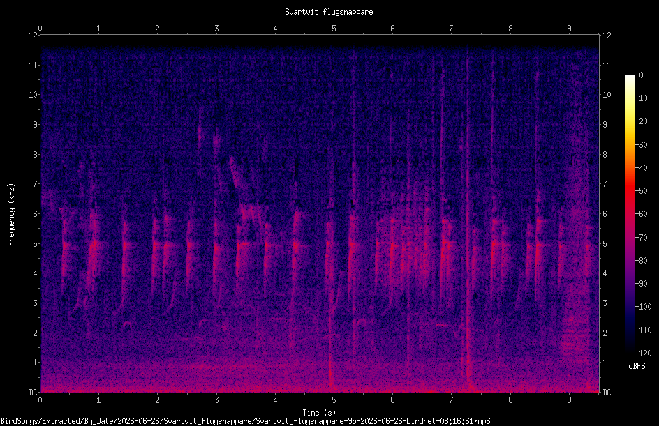
Task: Click the "-80" color scale label
Action: pyautogui.click(x=642, y=261)
